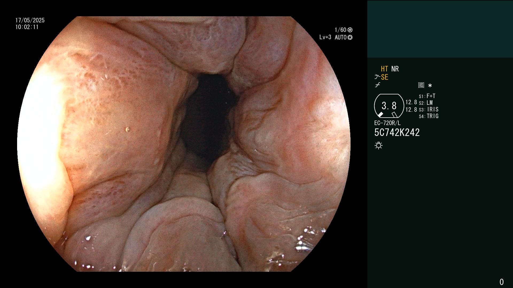Click the structure enhancement curve icon beside SE

(x=377, y=77)
